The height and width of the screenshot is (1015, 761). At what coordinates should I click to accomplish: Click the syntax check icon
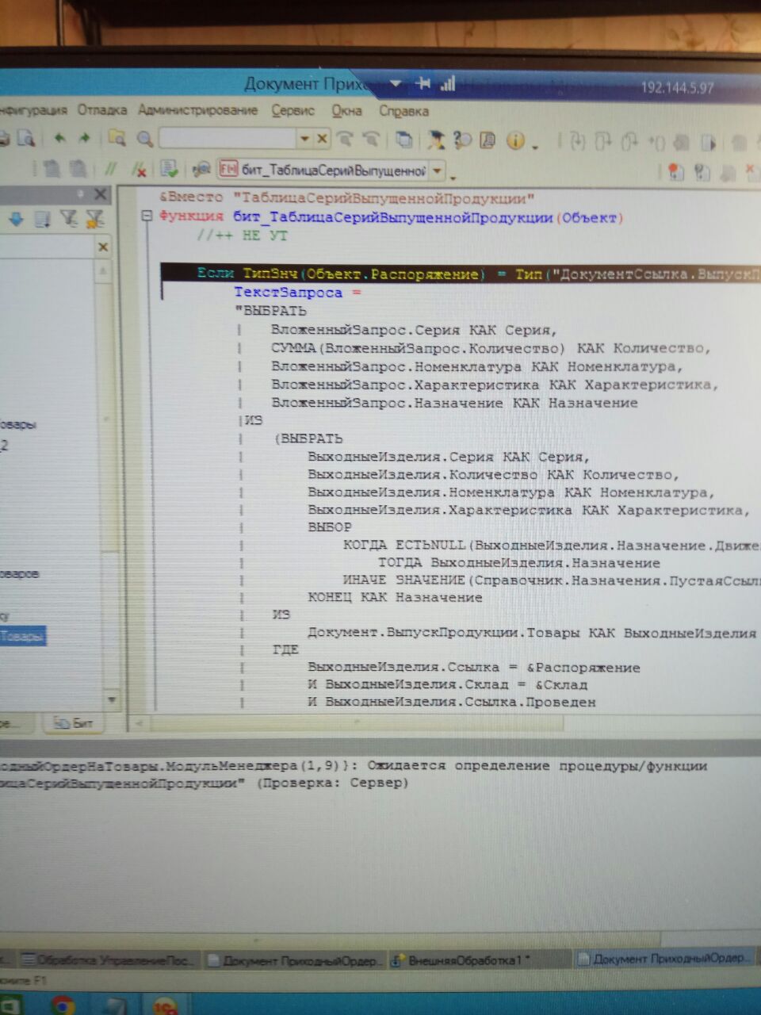pos(168,169)
